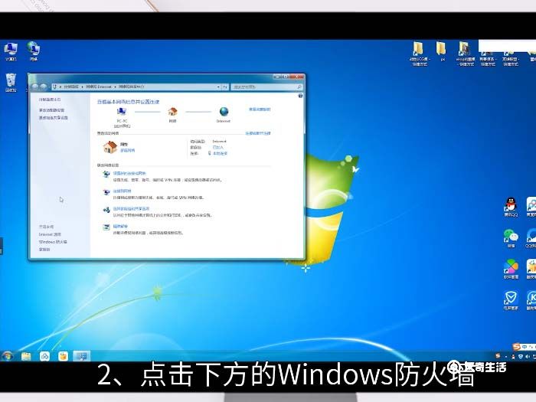Open 回收站 recycle bin icon
Screen dimensions: 536x402
pyautogui.click(x=11, y=83)
